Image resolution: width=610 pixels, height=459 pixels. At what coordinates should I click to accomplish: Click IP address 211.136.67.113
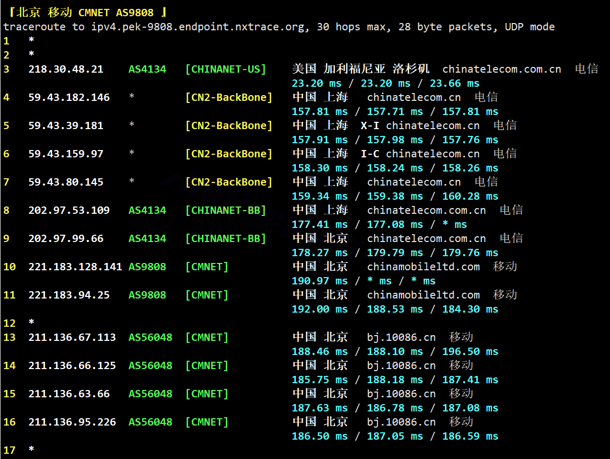click(x=72, y=338)
